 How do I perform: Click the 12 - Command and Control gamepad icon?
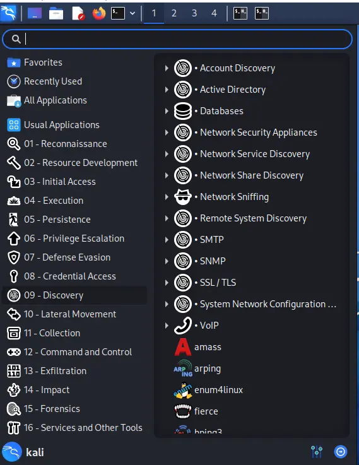tap(14, 352)
